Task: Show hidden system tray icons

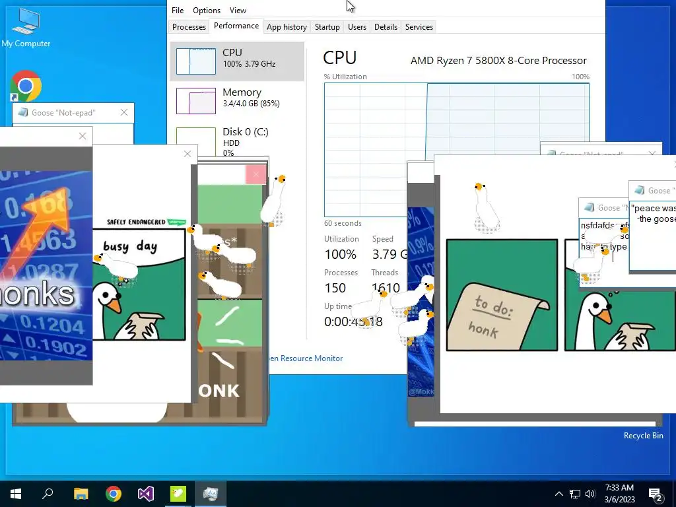Action: click(x=558, y=494)
